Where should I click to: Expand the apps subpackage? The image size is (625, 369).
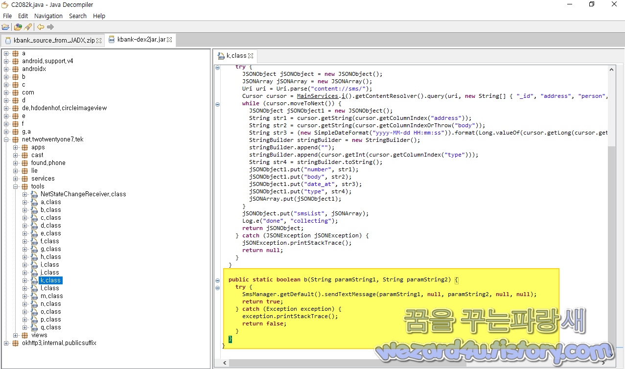[x=16, y=147]
